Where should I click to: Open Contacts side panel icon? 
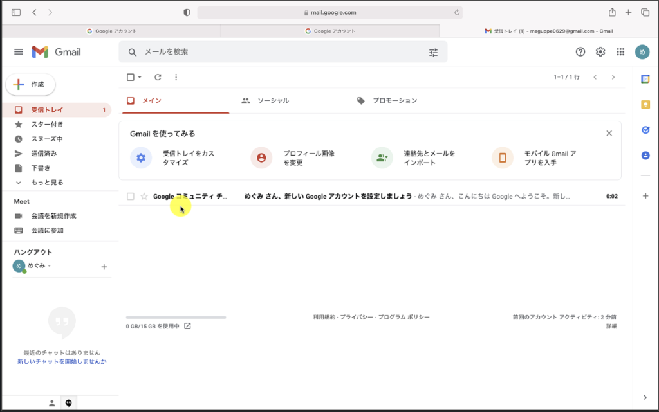[x=645, y=156]
